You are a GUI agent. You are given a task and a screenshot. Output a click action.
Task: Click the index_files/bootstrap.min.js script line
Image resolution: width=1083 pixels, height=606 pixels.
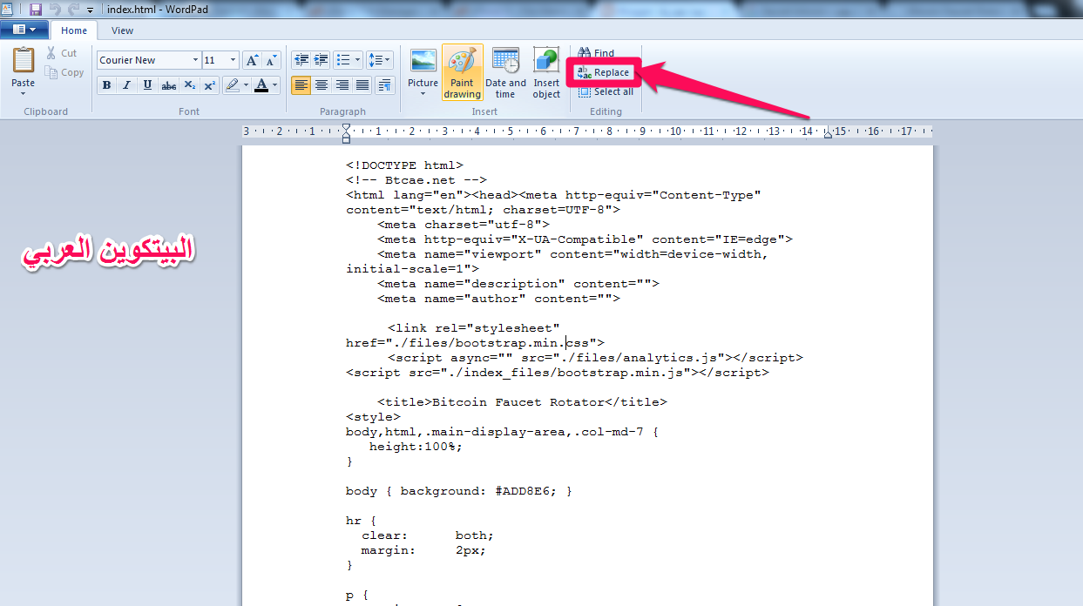coord(558,372)
